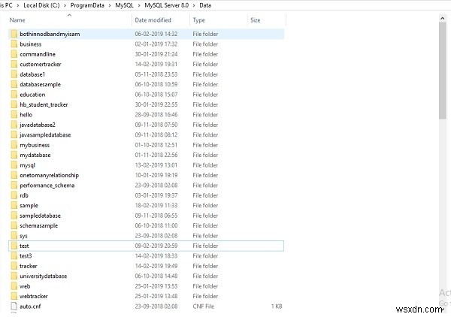Expand breadcrumb chevron after Local Disk (C:)
Viewport: 451px width, 317px height.
(65, 5)
